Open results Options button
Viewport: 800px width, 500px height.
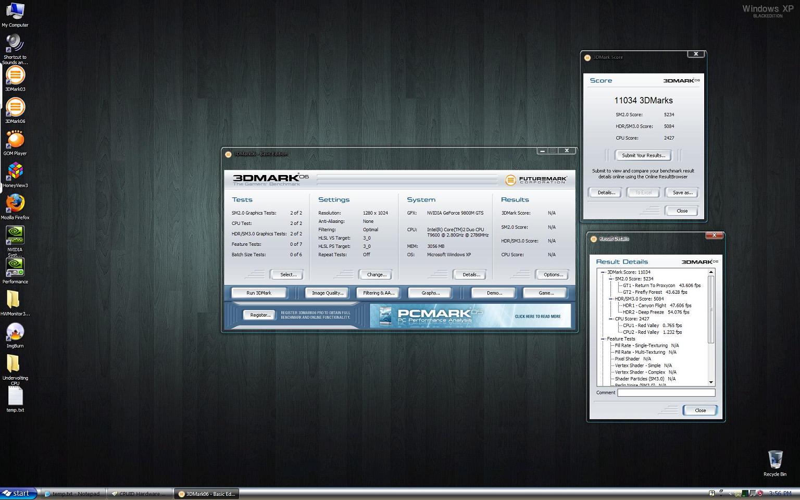tap(552, 274)
